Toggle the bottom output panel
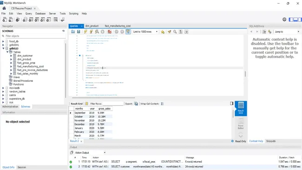Viewport: 302px width, 170px height. click(295, 20)
